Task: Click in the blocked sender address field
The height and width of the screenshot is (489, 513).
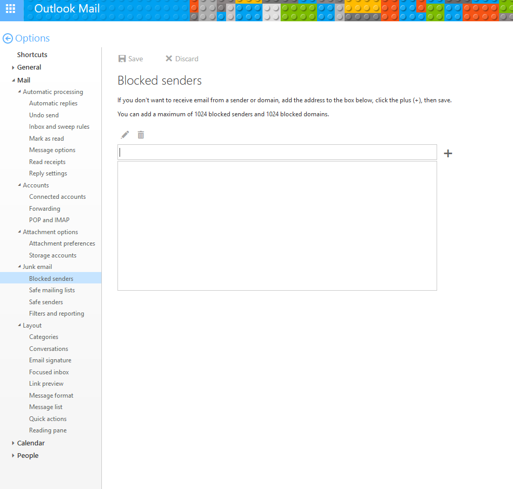Action: [277, 152]
